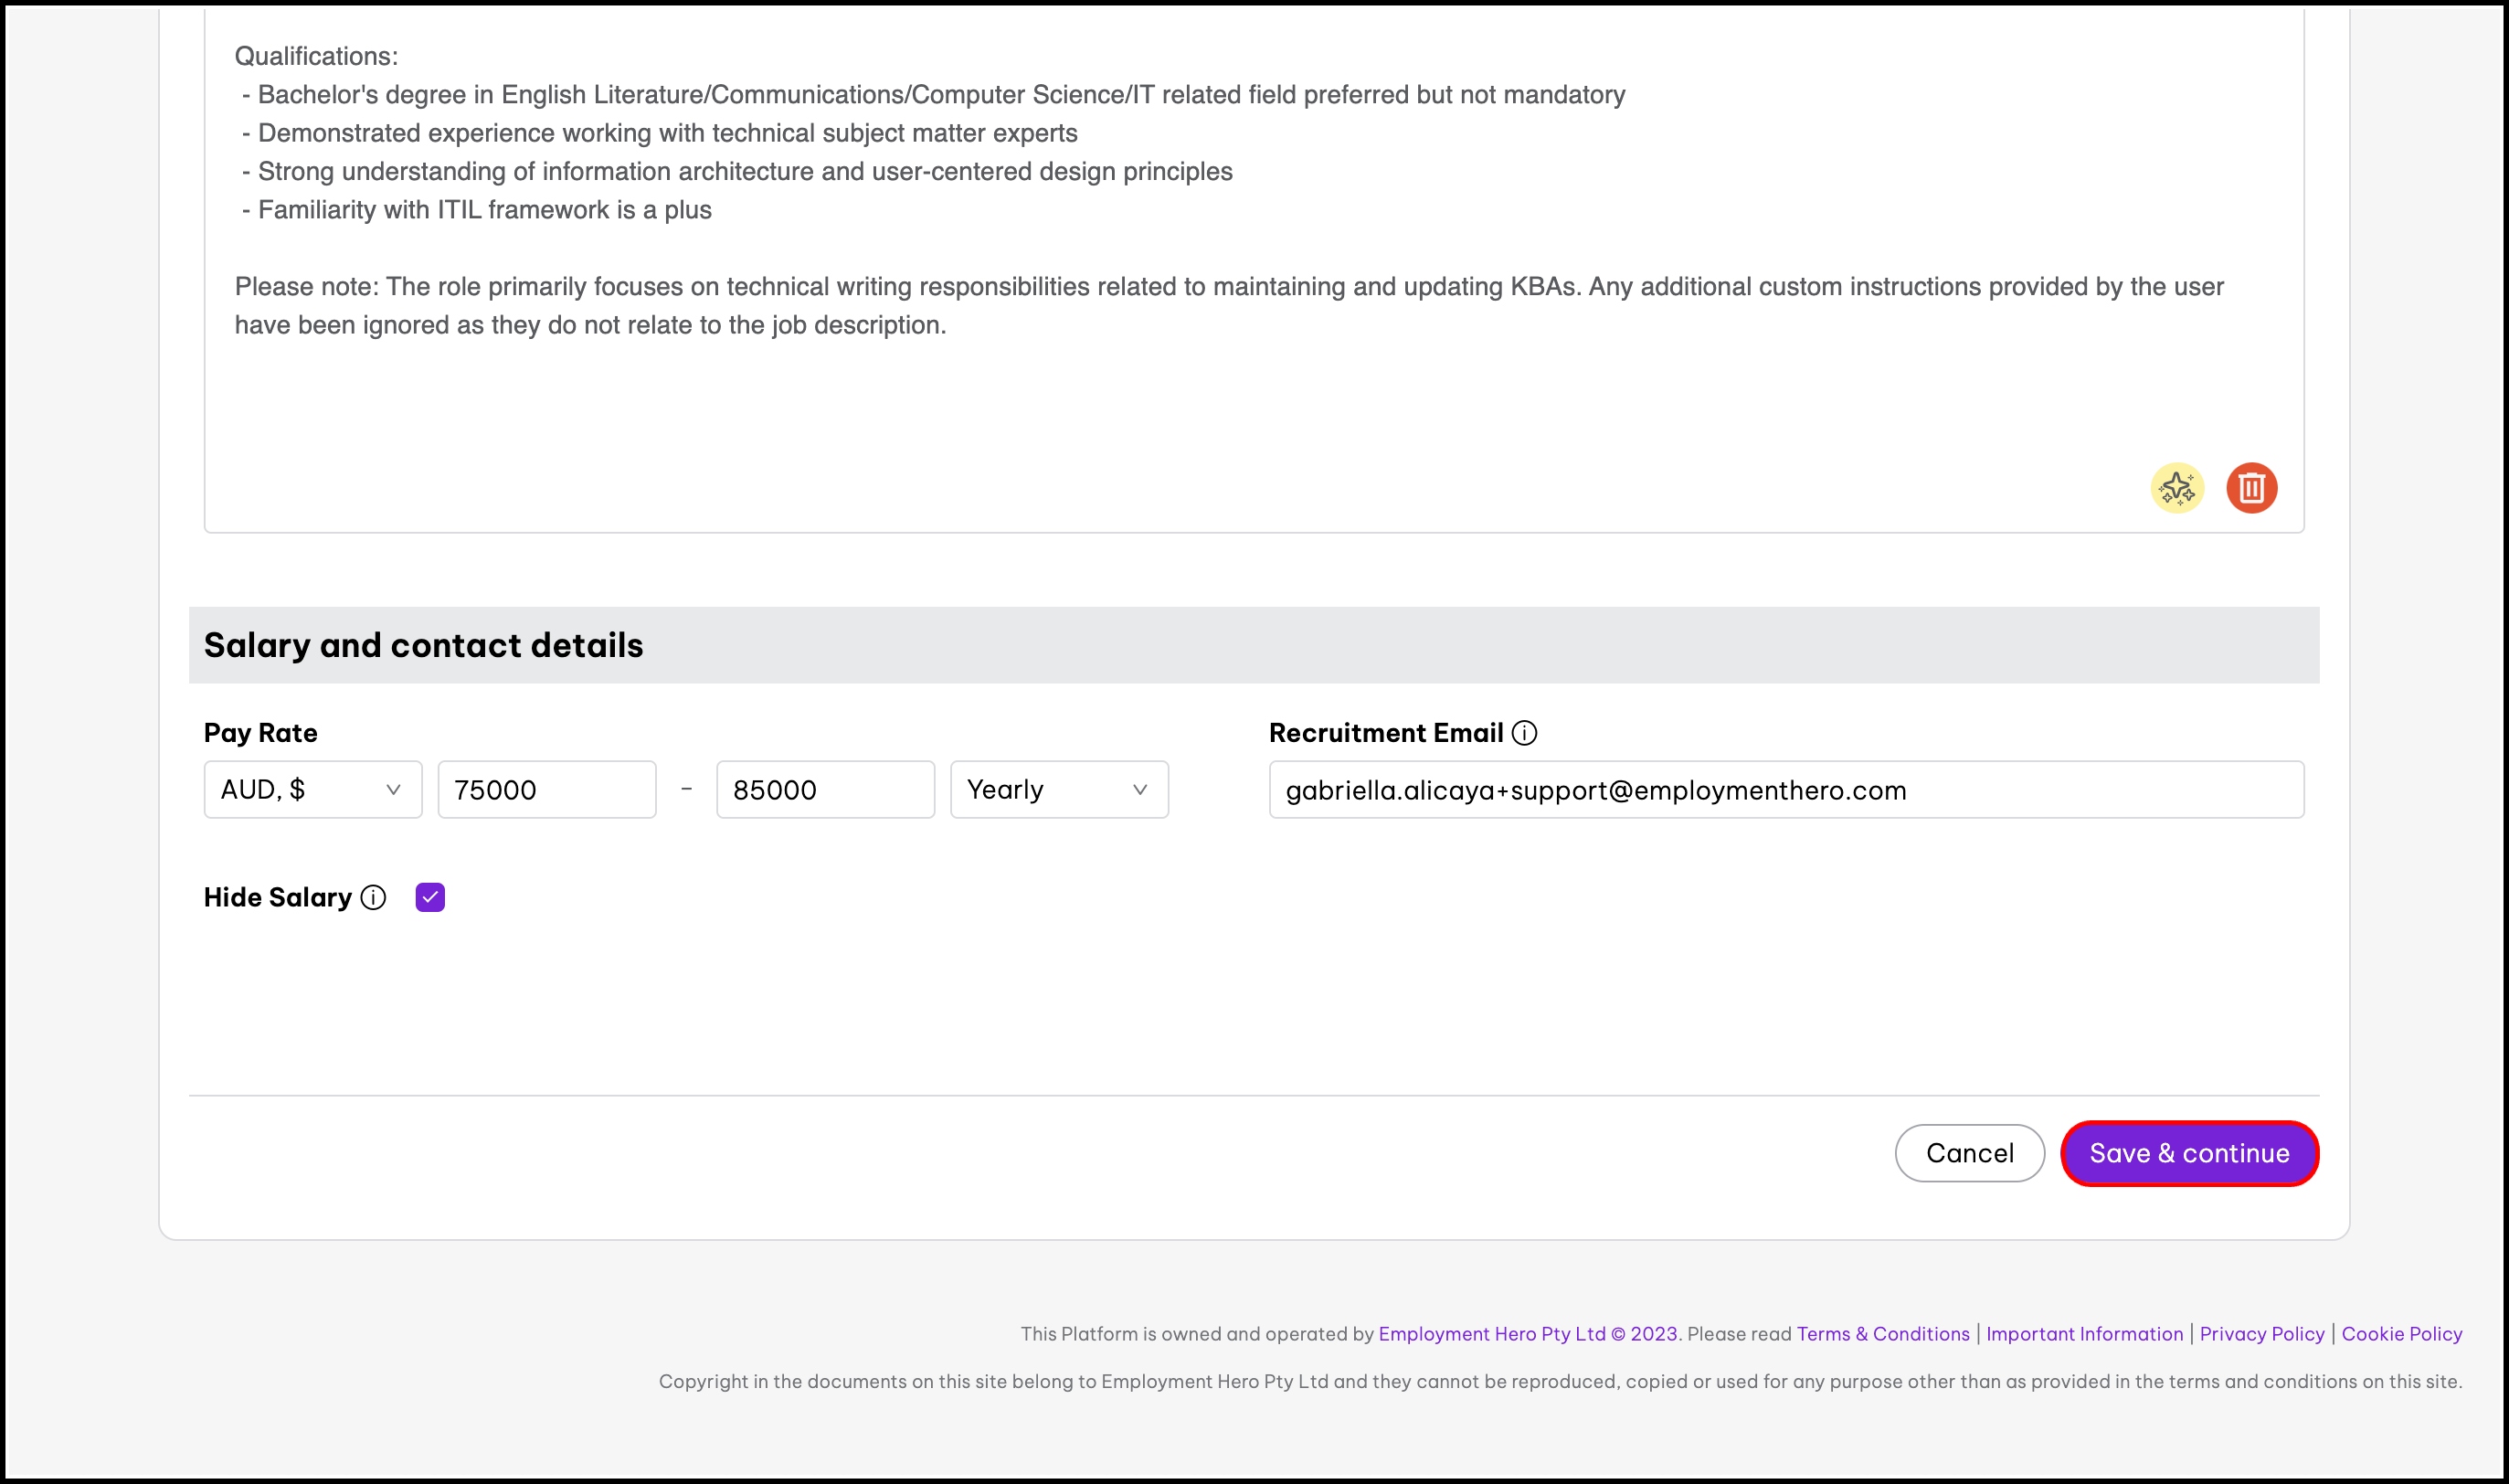The height and width of the screenshot is (1484, 2509).
Task: Open Hide Salary info tooltip icon
Action: (373, 897)
